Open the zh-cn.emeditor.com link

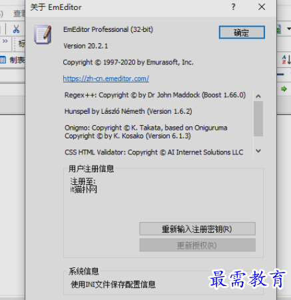[106, 78]
